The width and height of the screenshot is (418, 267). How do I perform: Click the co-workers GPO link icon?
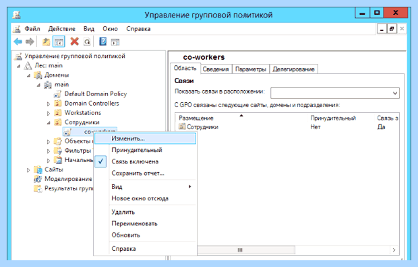click(67, 131)
